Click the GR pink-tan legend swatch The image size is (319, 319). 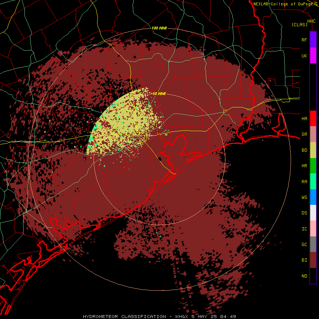313,134
